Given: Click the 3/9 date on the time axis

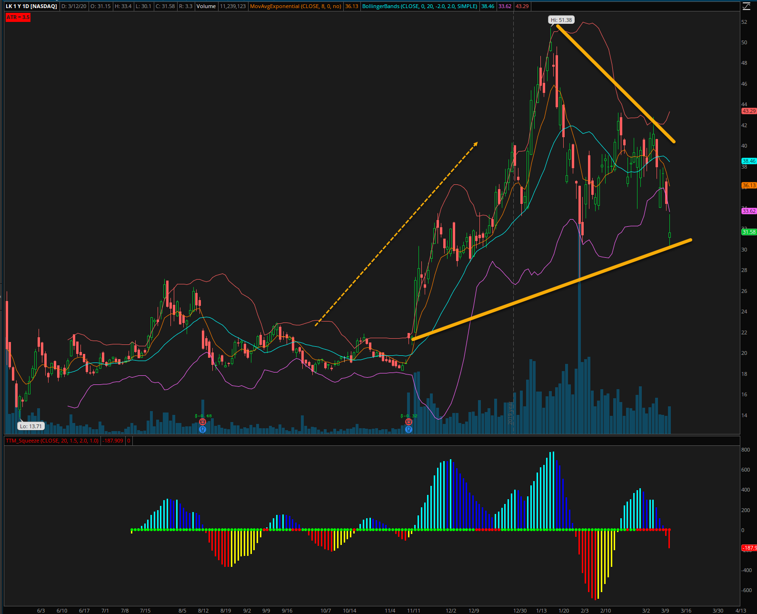Looking at the screenshot, I should point(665,611).
